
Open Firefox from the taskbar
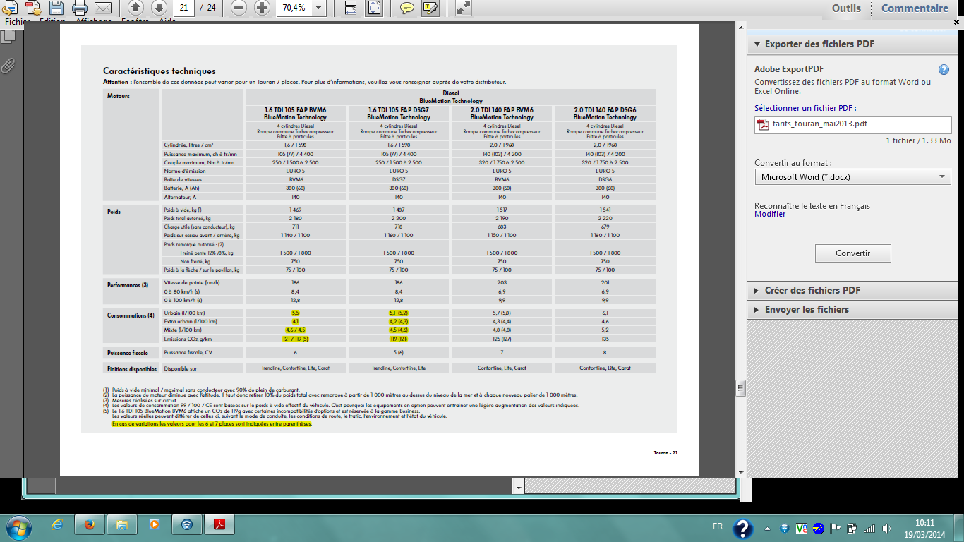click(x=89, y=525)
